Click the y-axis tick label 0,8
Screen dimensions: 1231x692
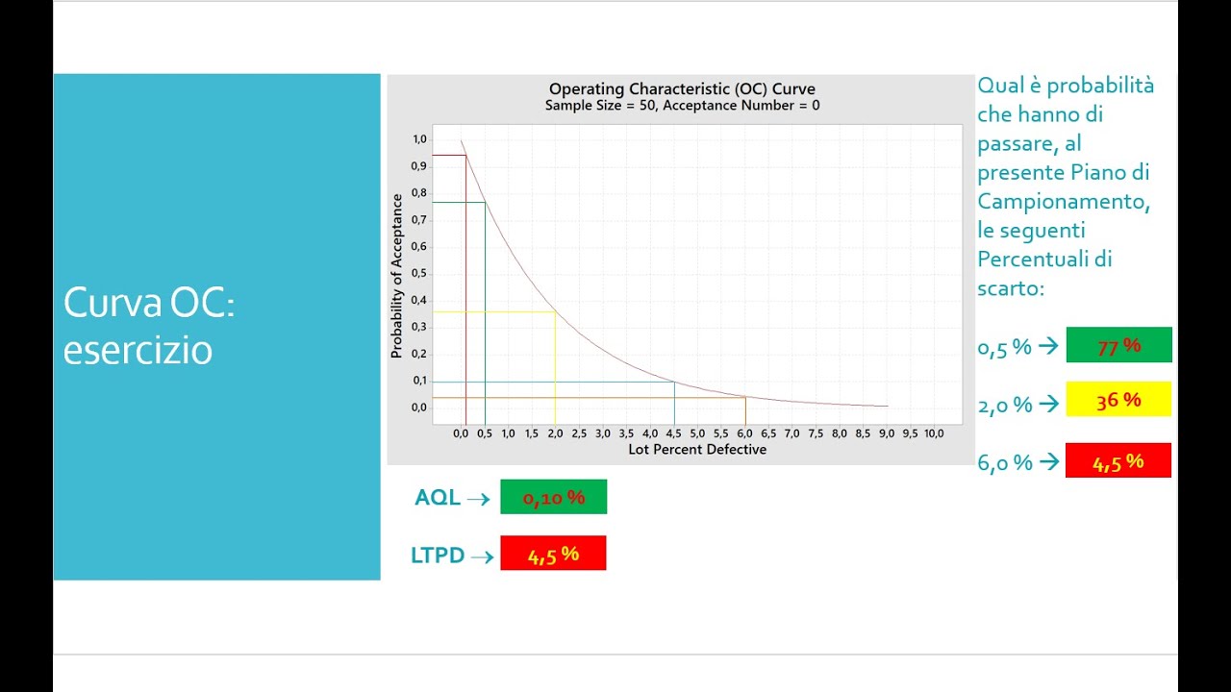click(419, 192)
